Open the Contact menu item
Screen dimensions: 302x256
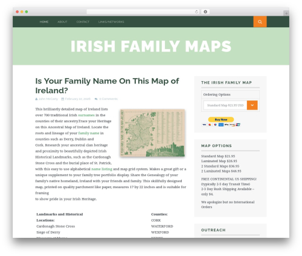83,22
